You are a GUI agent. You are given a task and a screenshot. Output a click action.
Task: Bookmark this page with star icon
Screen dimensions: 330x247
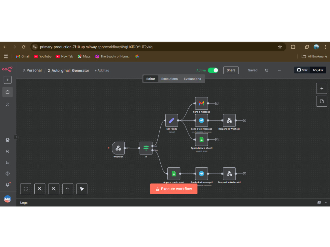click(280, 47)
